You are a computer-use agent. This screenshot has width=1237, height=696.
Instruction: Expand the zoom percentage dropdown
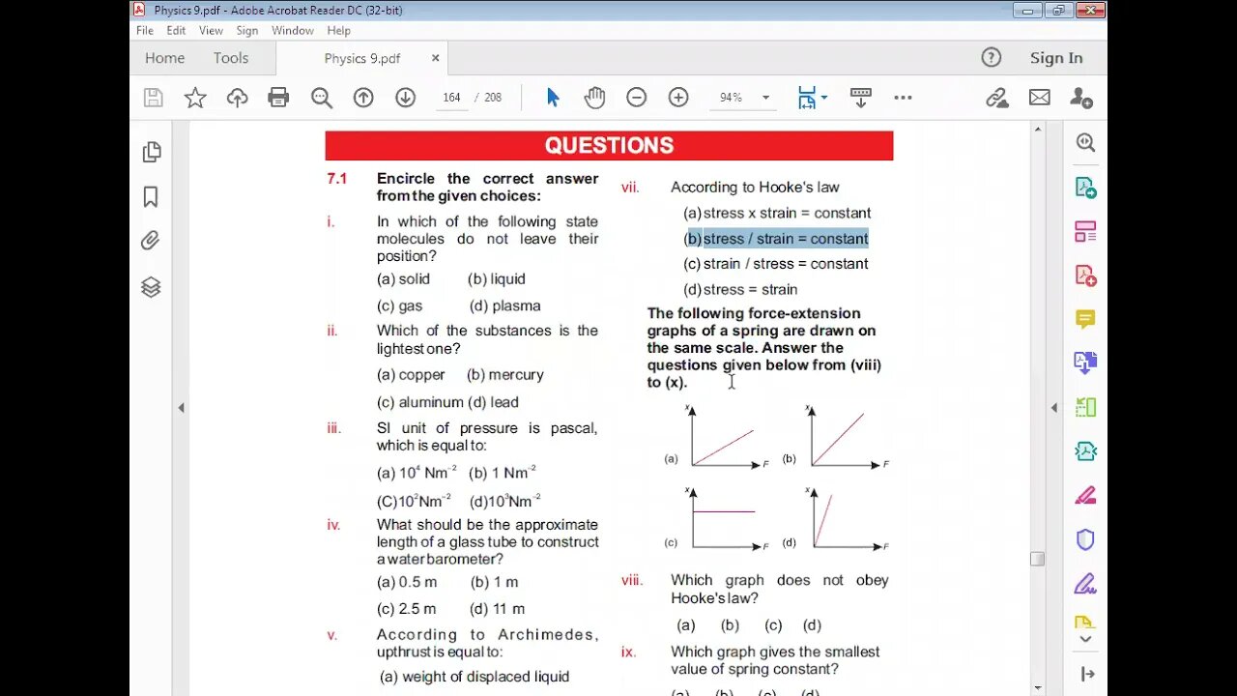(x=765, y=98)
